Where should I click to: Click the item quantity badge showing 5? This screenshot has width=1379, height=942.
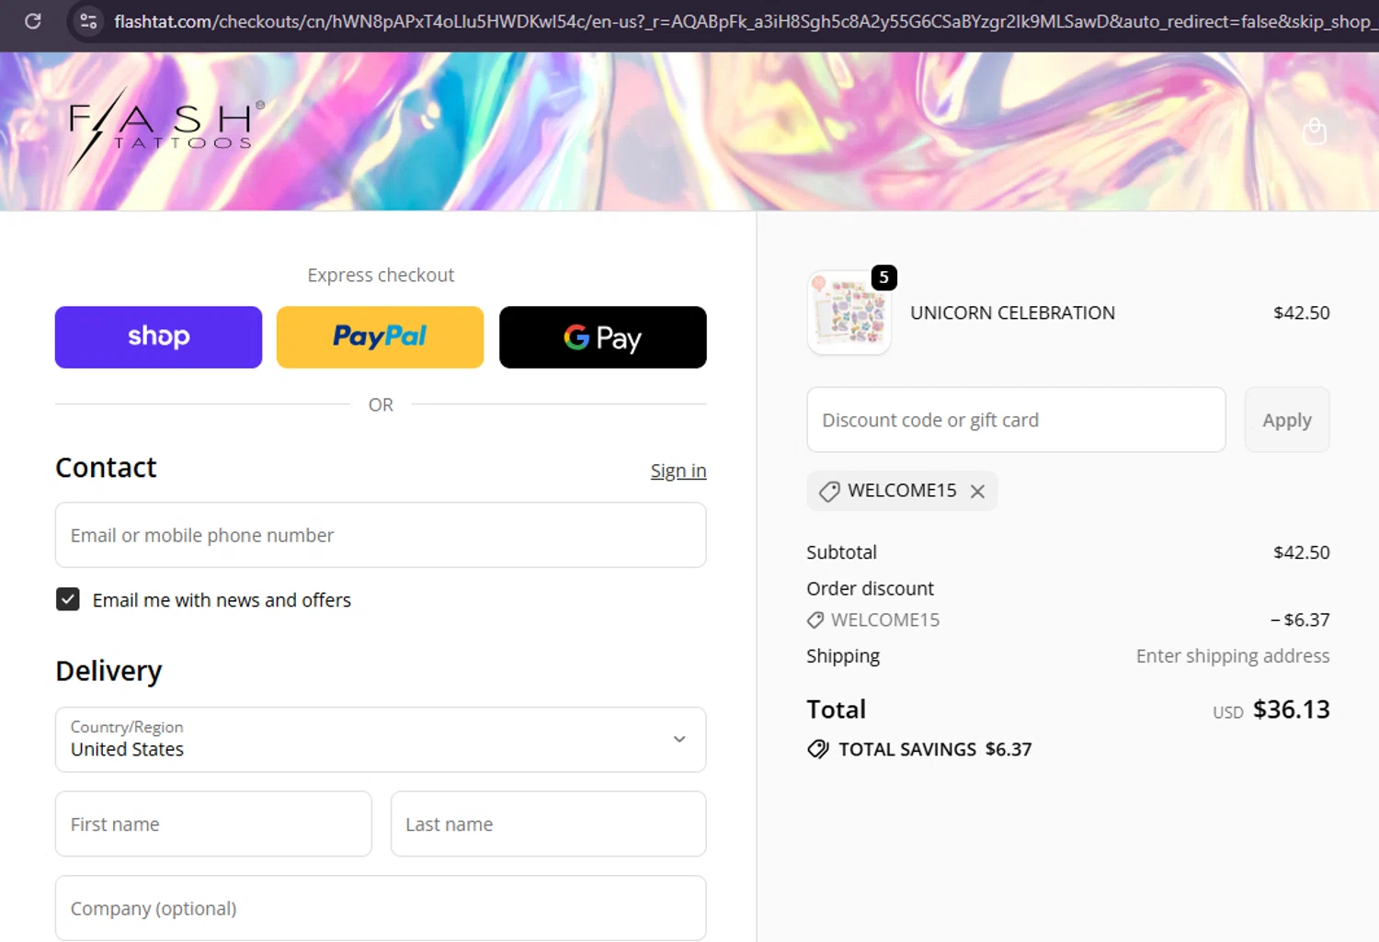883,278
